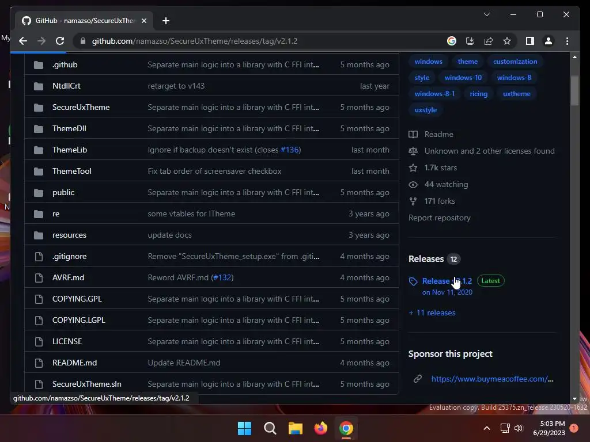Open the README.md file

point(74,363)
